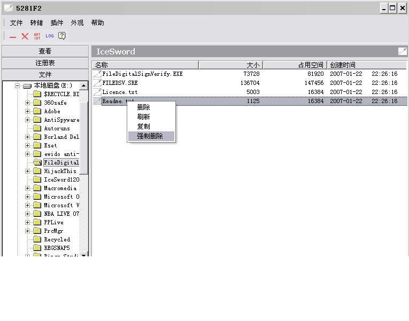Open the 文件 panel button in sidebar
The width and height of the screenshot is (409, 321).
point(45,75)
